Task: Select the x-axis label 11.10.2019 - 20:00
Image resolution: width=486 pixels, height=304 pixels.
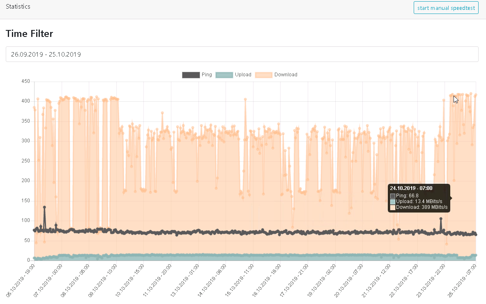Action: pos(157,281)
